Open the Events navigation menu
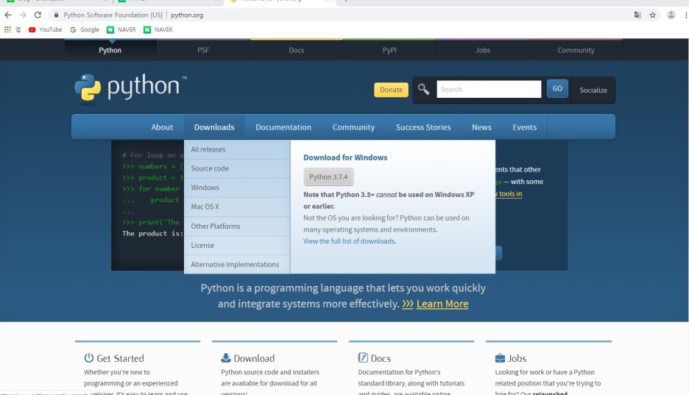This screenshot has width=689, height=395. [525, 127]
